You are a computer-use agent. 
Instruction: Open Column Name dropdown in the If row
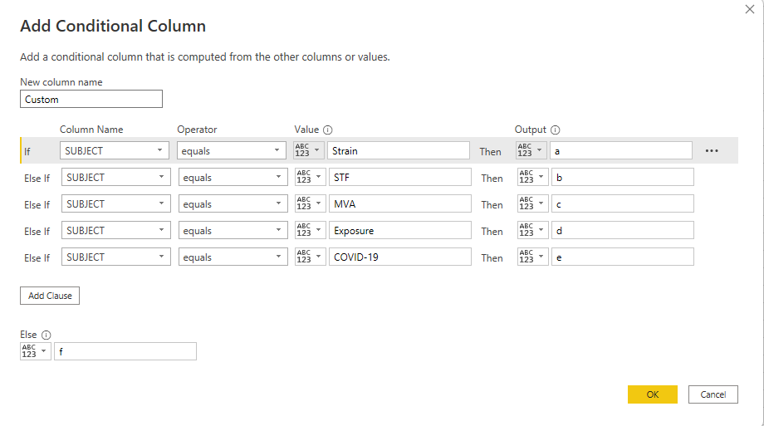(x=115, y=150)
